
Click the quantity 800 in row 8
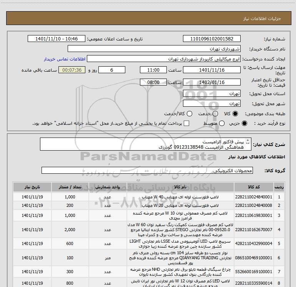pos(70,283)
